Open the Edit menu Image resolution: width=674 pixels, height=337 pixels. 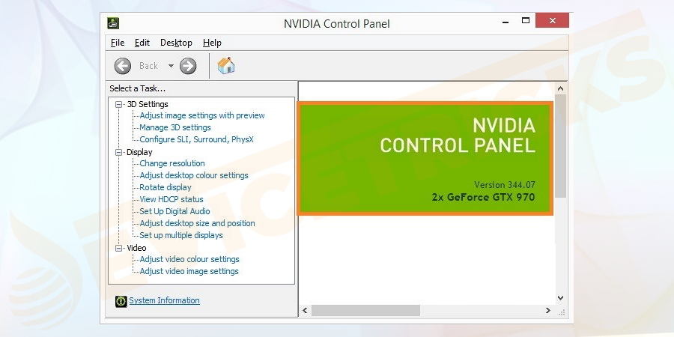pos(142,43)
